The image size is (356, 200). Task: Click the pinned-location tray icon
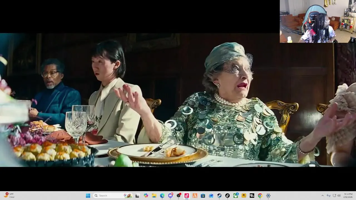[x=328, y=196]
